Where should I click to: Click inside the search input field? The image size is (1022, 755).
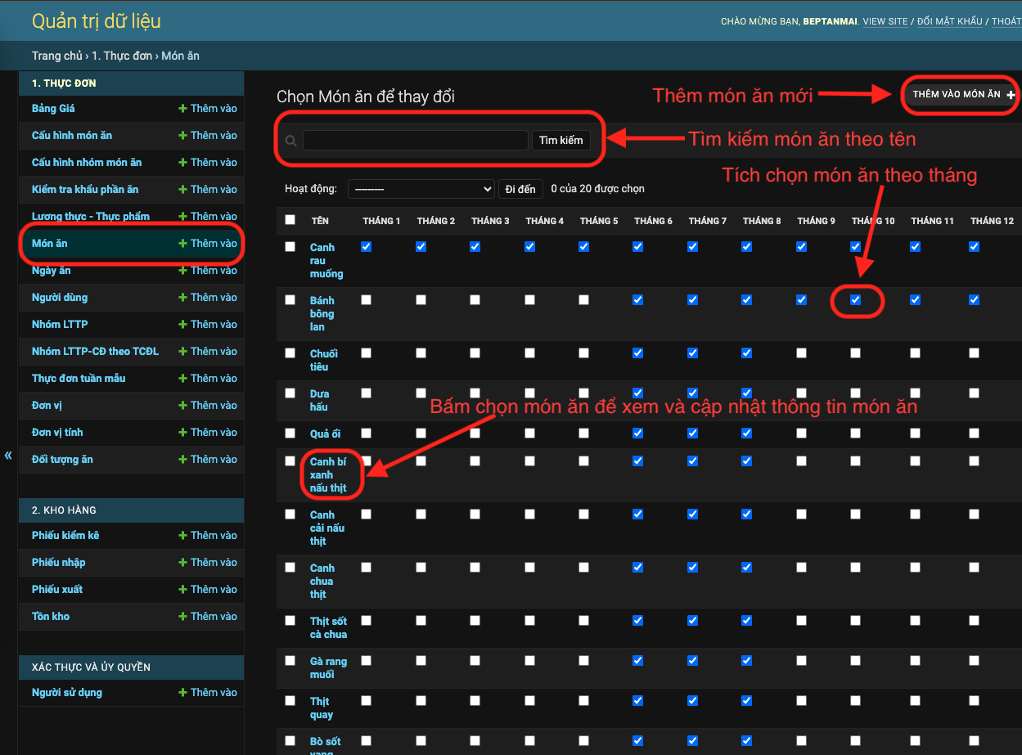[414, 140]
